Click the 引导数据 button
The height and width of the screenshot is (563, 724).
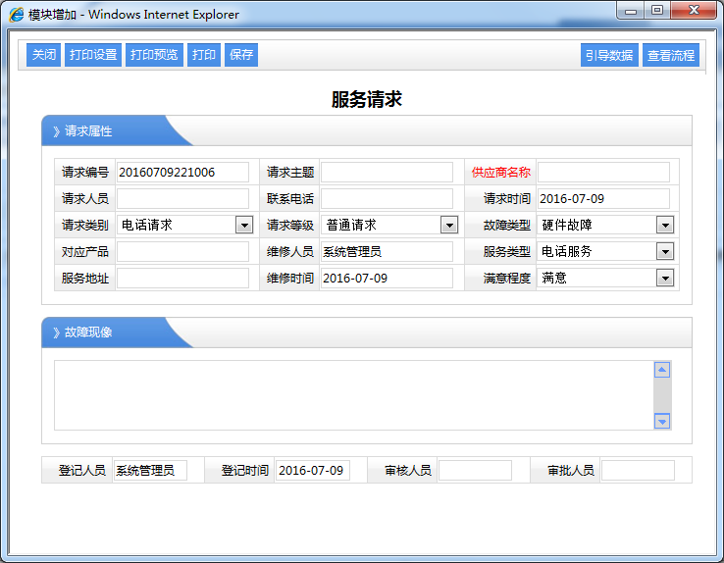point(608,56)
